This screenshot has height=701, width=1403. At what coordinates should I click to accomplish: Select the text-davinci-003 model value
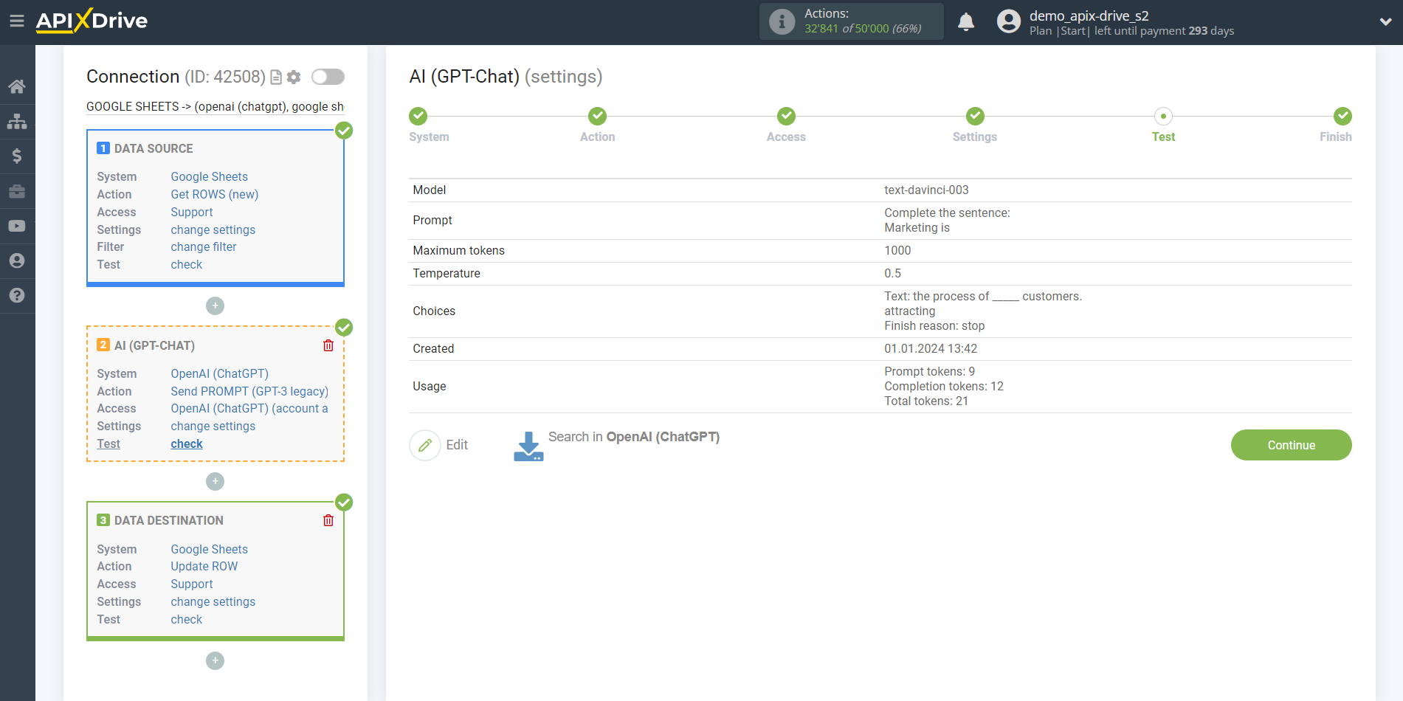click(926, 190)
